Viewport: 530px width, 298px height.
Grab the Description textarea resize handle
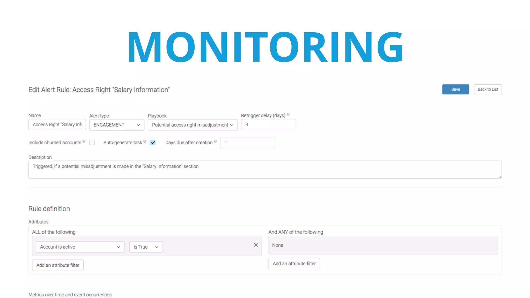(x=500, y=177)
